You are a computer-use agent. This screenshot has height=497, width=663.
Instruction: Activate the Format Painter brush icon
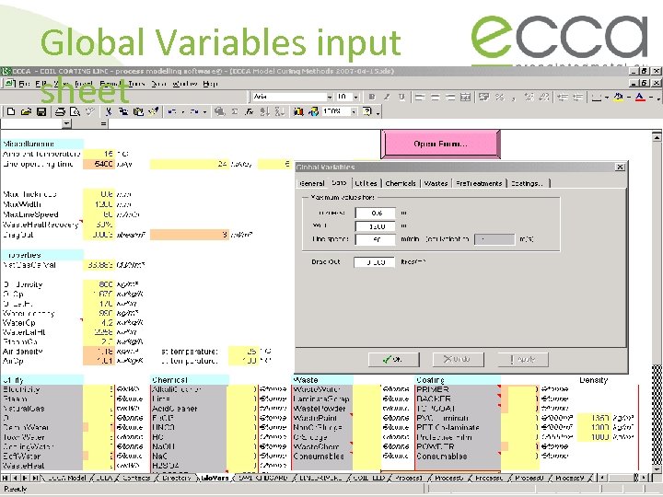click(x=153, y=111)
